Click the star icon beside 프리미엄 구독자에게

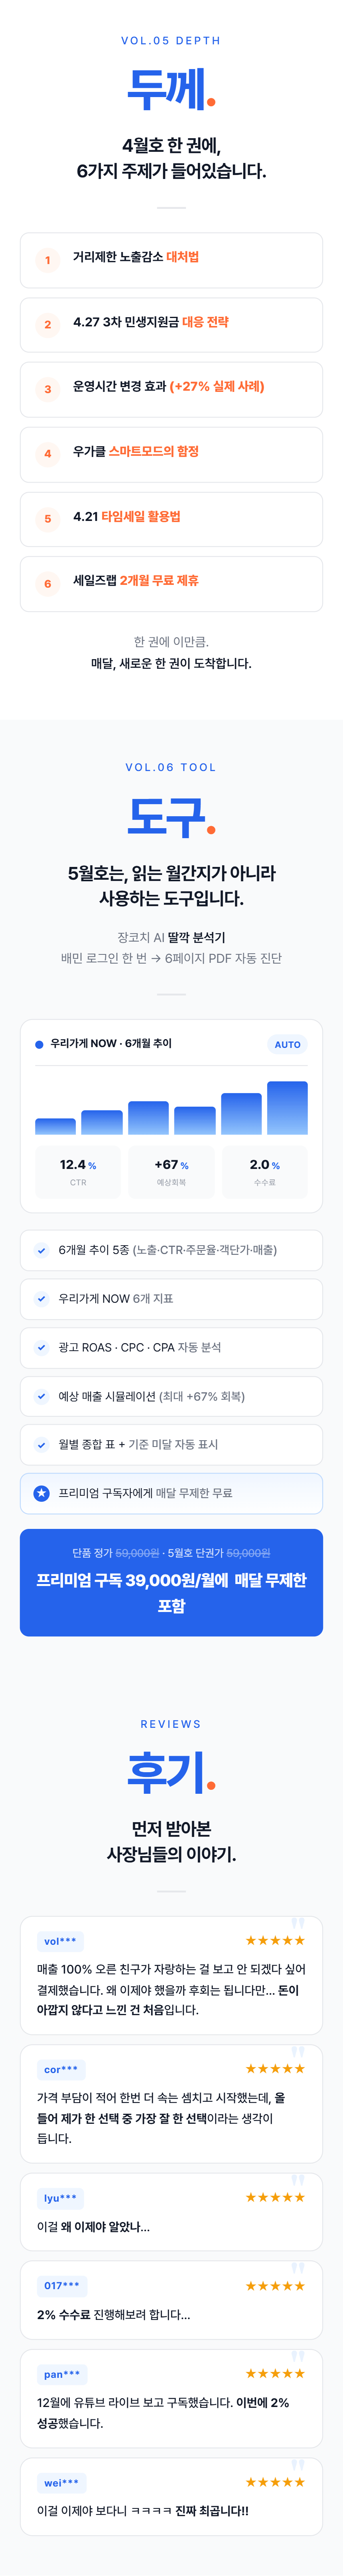pos(41,1493)
